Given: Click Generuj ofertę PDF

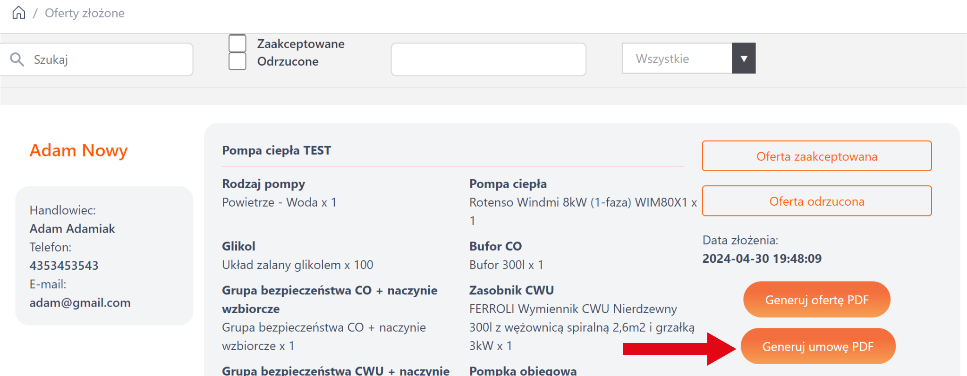Looking at the screenshot, I should 816,300.
